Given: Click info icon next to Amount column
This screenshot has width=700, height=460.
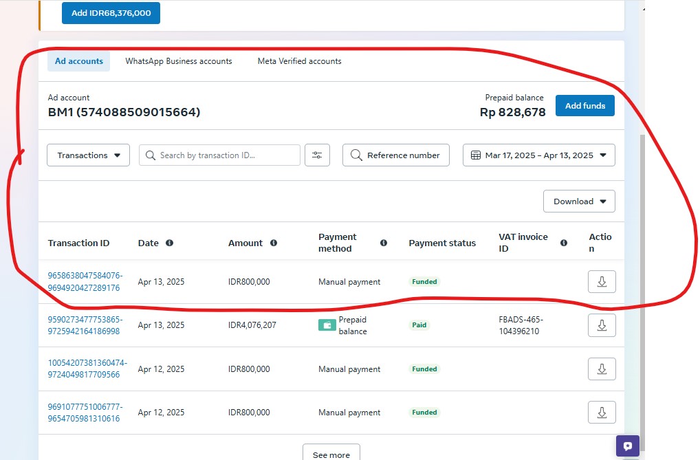Looking at the screenshot, I should tap(274, 243).
